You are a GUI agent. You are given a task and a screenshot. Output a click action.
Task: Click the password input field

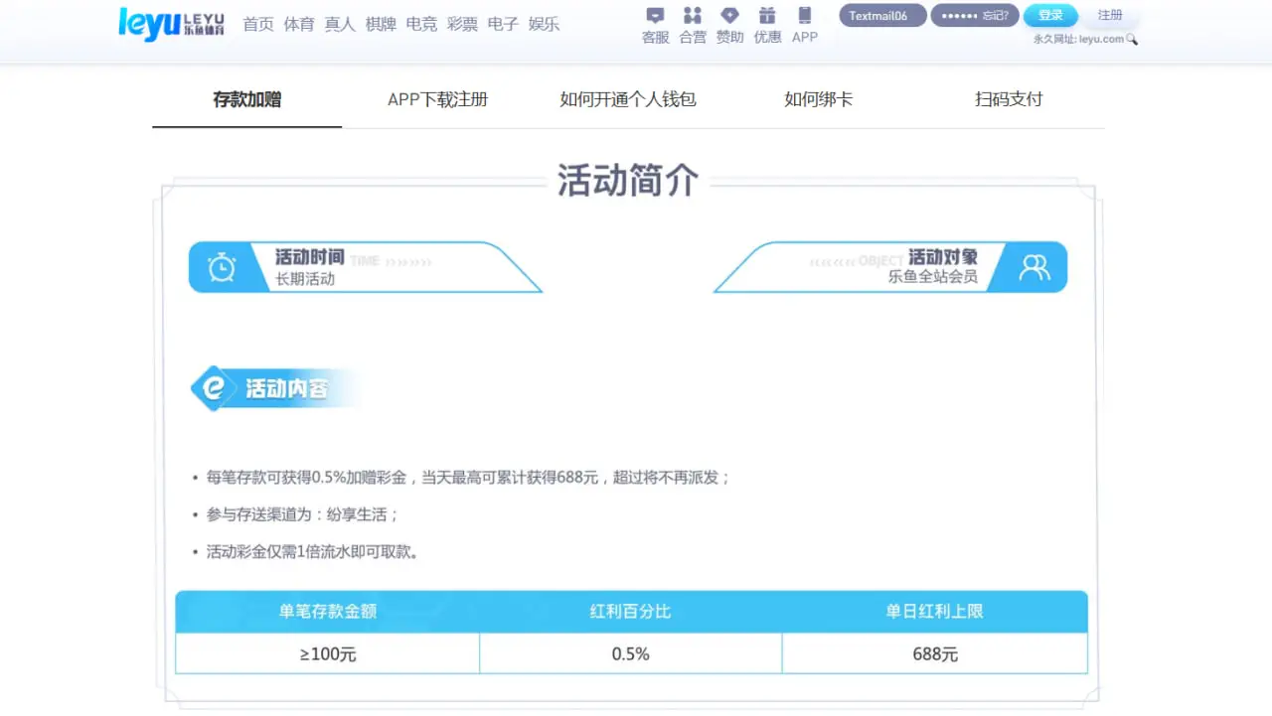(960, 15)
